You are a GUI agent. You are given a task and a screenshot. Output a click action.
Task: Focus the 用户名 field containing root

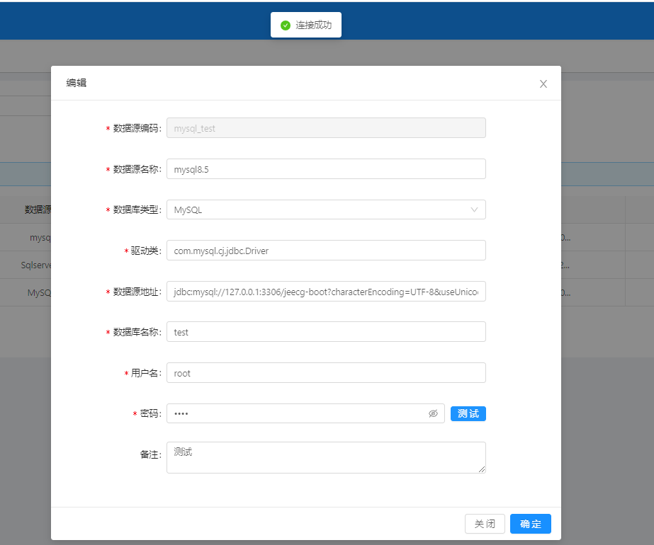[x=326, y=373]
